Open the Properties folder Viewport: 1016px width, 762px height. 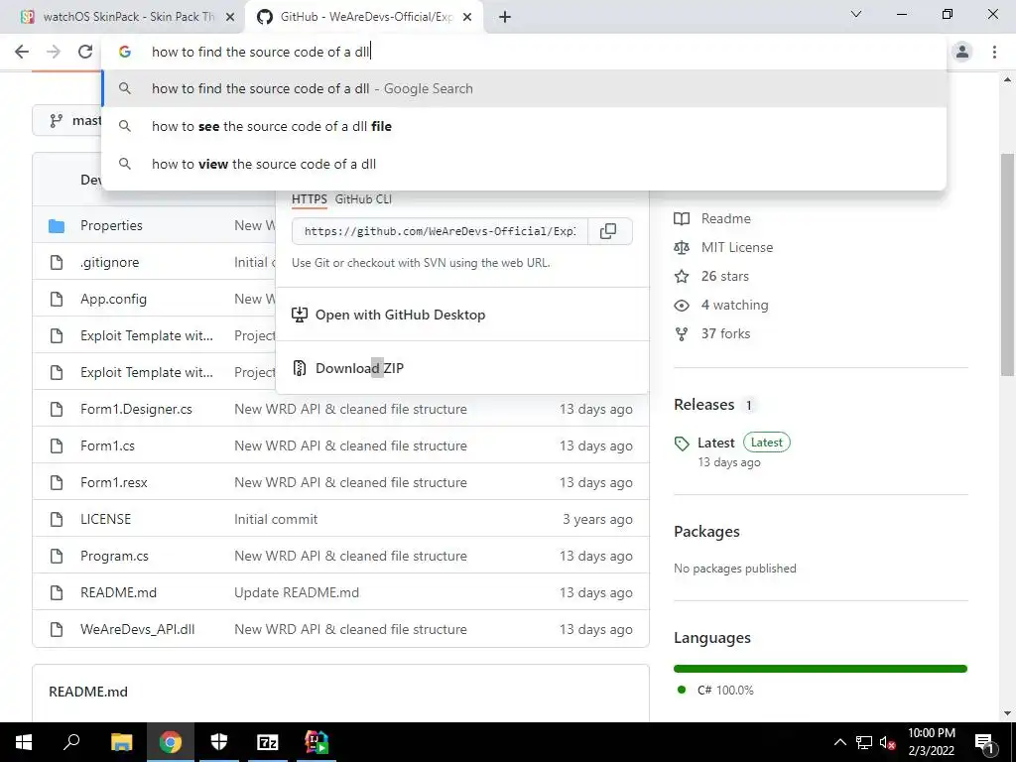coord(111,225)
